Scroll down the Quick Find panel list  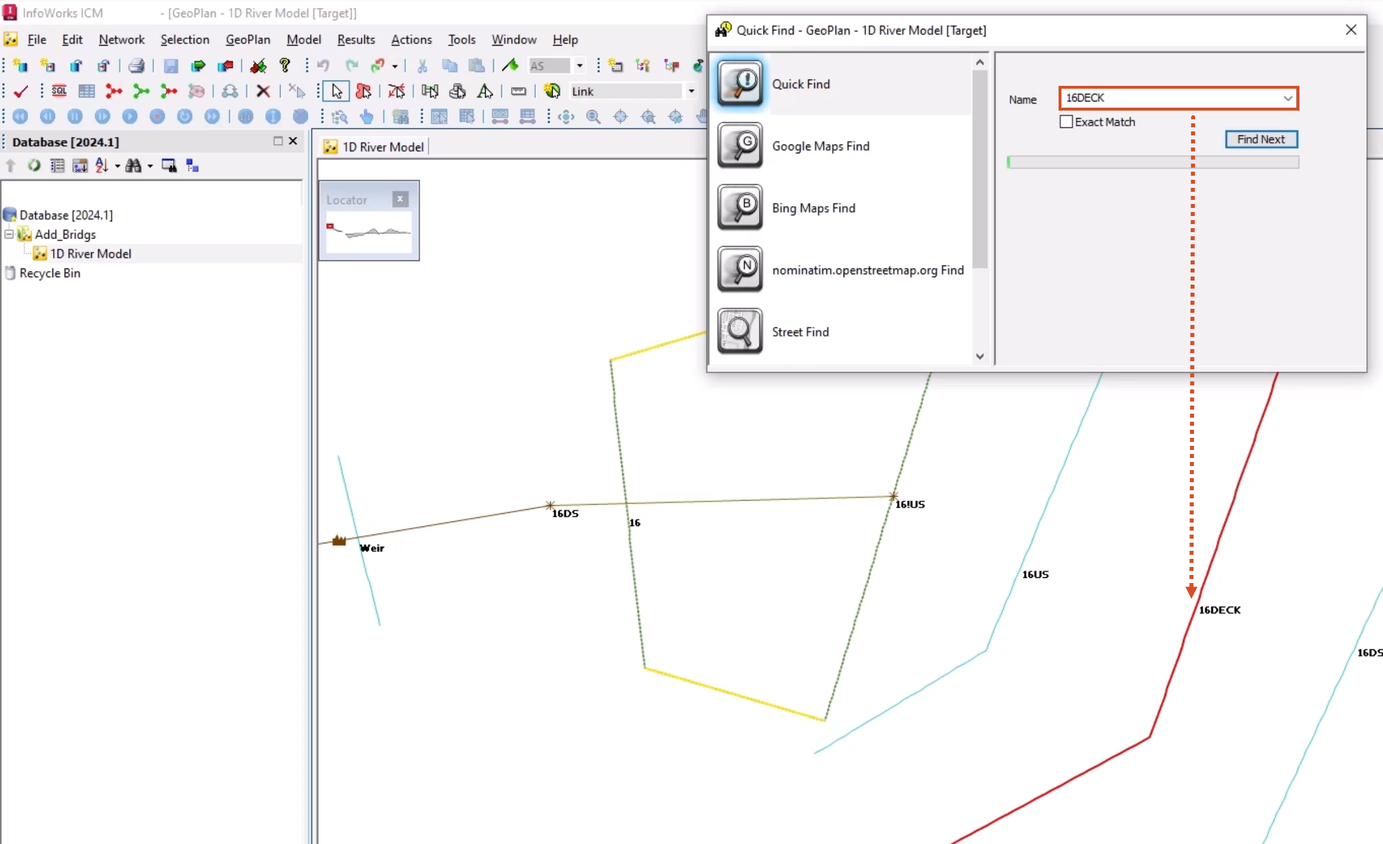(980, 357)
